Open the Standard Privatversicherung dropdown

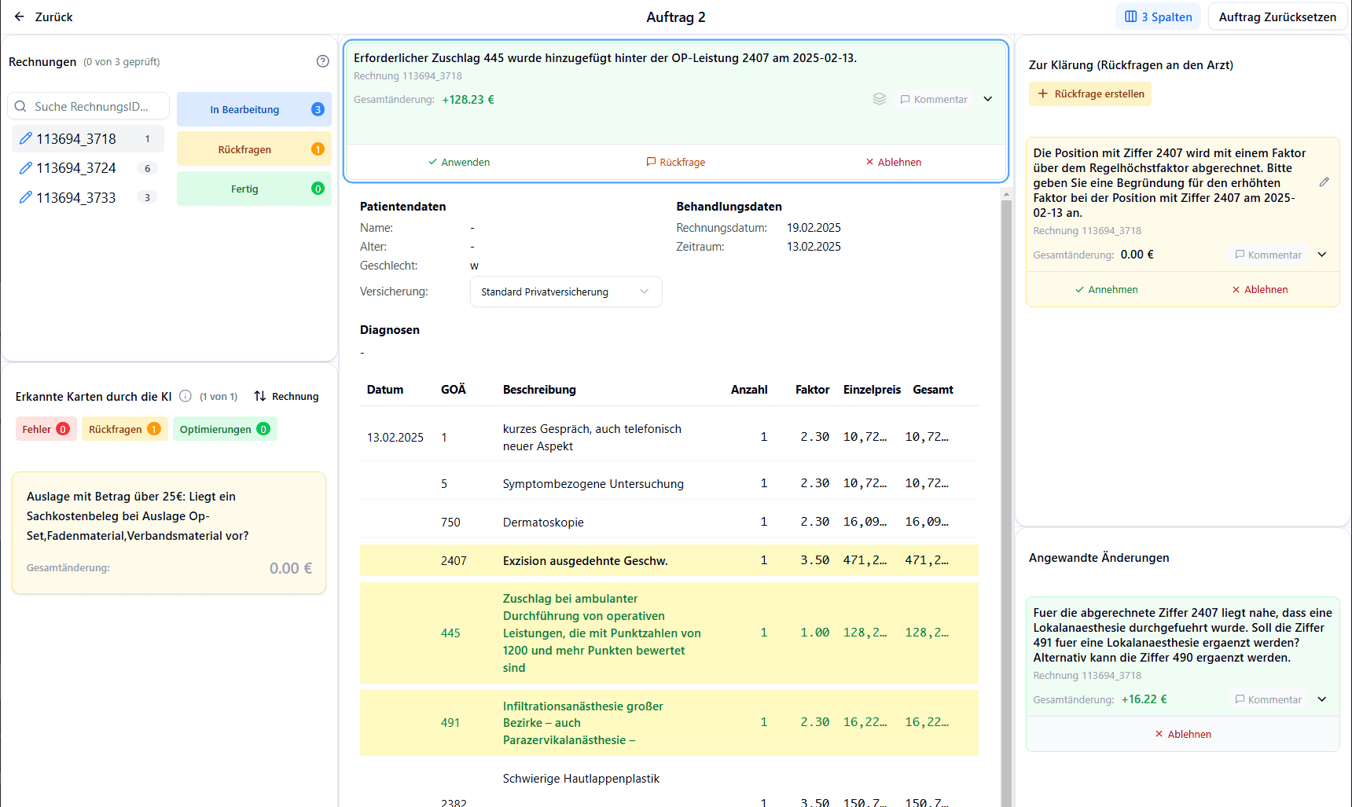point(565,292)
